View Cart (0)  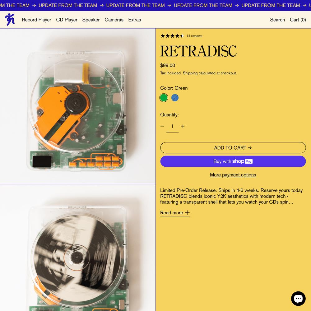tap(298, 20)
